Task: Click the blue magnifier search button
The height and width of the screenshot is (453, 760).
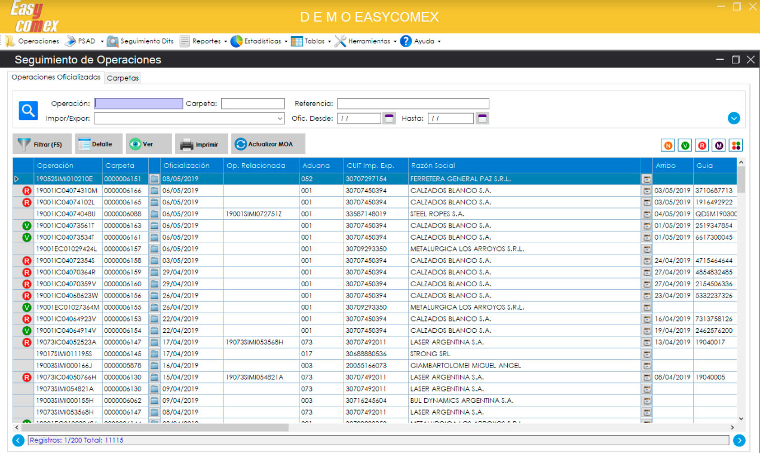Action: pos(28,110)
